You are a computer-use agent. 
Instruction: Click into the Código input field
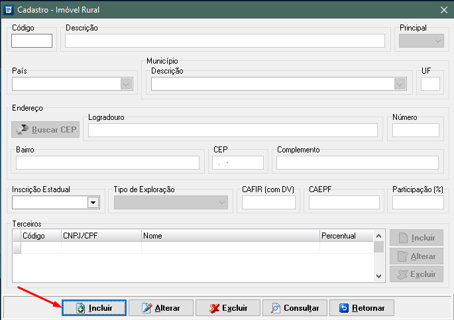click(31, 41)
